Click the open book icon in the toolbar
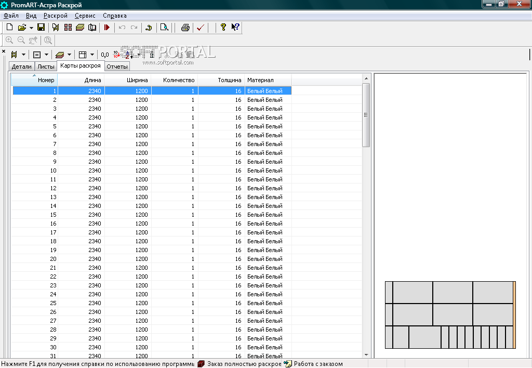This screenshot has height=368, width=532. tap(92, 28)
